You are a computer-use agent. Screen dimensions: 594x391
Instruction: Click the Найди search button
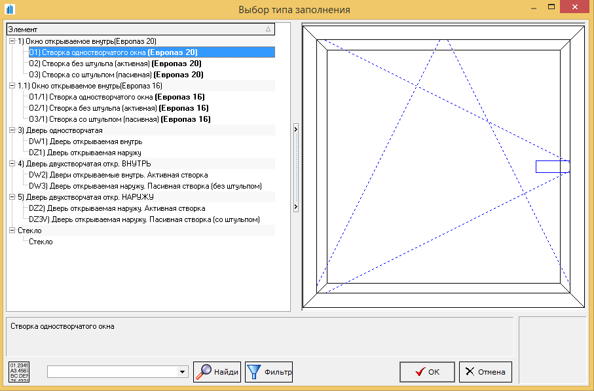[217, 371]
